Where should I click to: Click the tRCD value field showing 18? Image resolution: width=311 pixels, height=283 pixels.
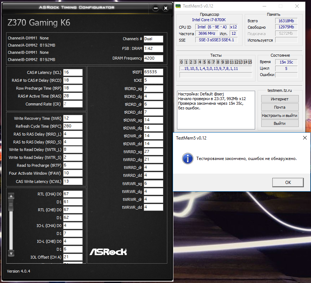[73, 80]
